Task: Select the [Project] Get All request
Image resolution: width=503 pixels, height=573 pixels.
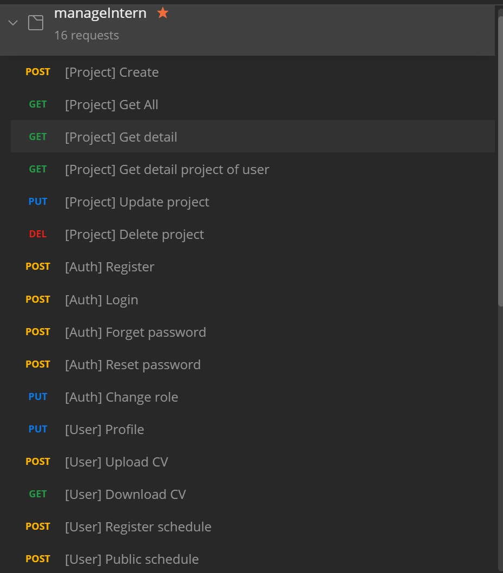Action: [x=111, y=105]
